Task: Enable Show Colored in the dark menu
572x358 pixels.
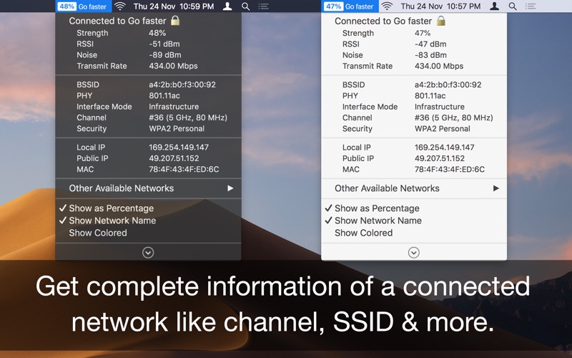Action: (97, 233)
